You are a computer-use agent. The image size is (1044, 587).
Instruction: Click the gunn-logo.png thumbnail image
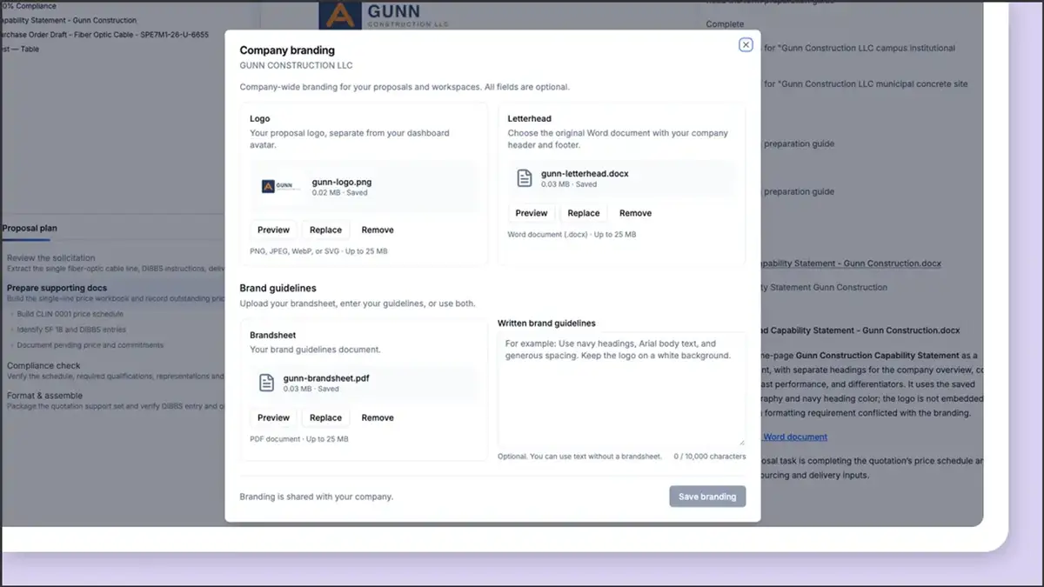[x=280, y=186]
